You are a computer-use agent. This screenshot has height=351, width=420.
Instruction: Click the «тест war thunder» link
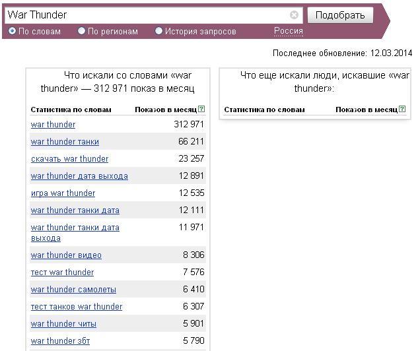(62, 272)
